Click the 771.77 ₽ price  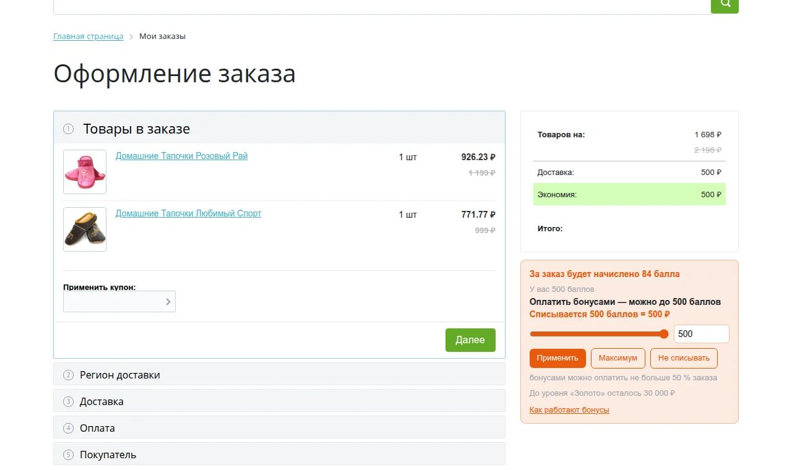point(478,215)
